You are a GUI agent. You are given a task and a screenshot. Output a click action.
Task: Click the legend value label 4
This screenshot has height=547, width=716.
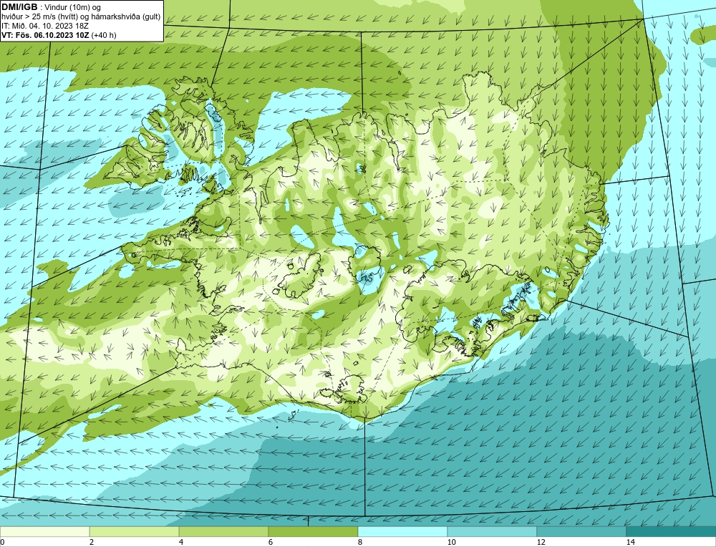pyautogui.click(x=181, y=542)
